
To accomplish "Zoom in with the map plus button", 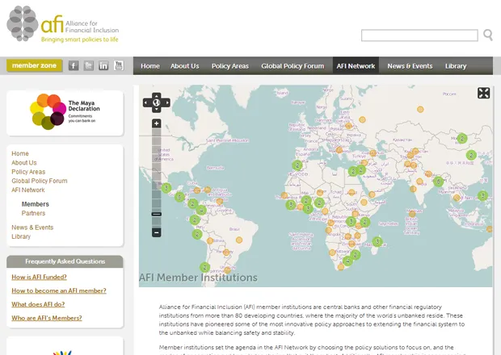I will pos(156,123).
